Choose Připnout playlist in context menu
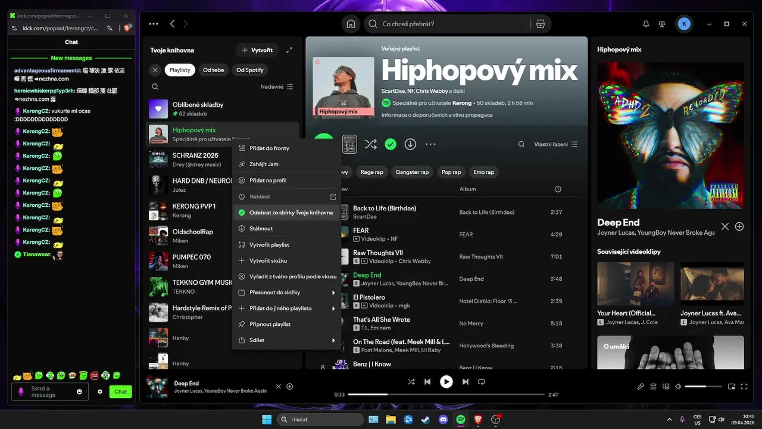 coord(286,324)
